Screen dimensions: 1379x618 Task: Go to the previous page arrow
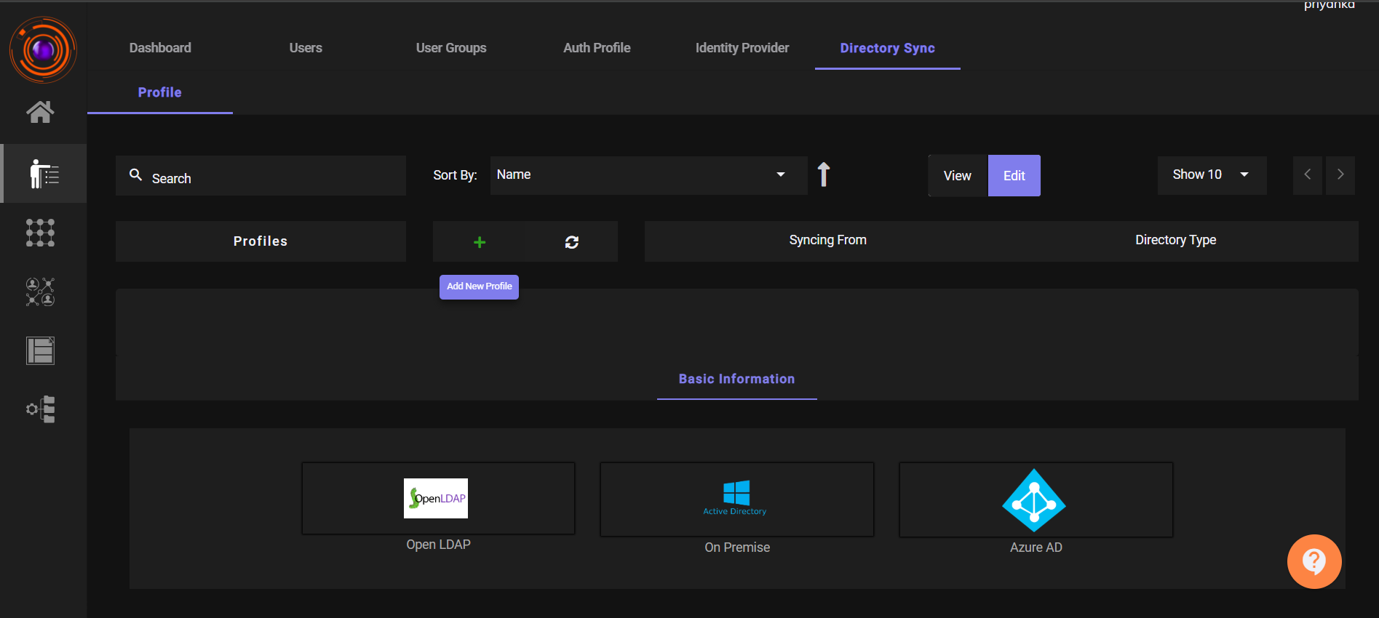[1308, 174]
